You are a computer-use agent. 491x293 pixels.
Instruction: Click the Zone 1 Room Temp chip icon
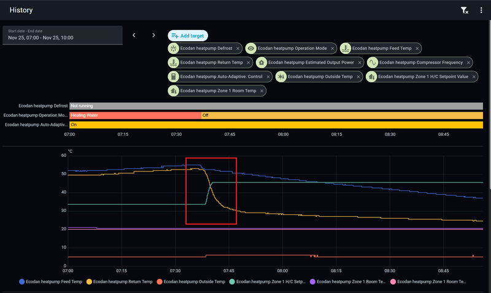pos(173,91)
